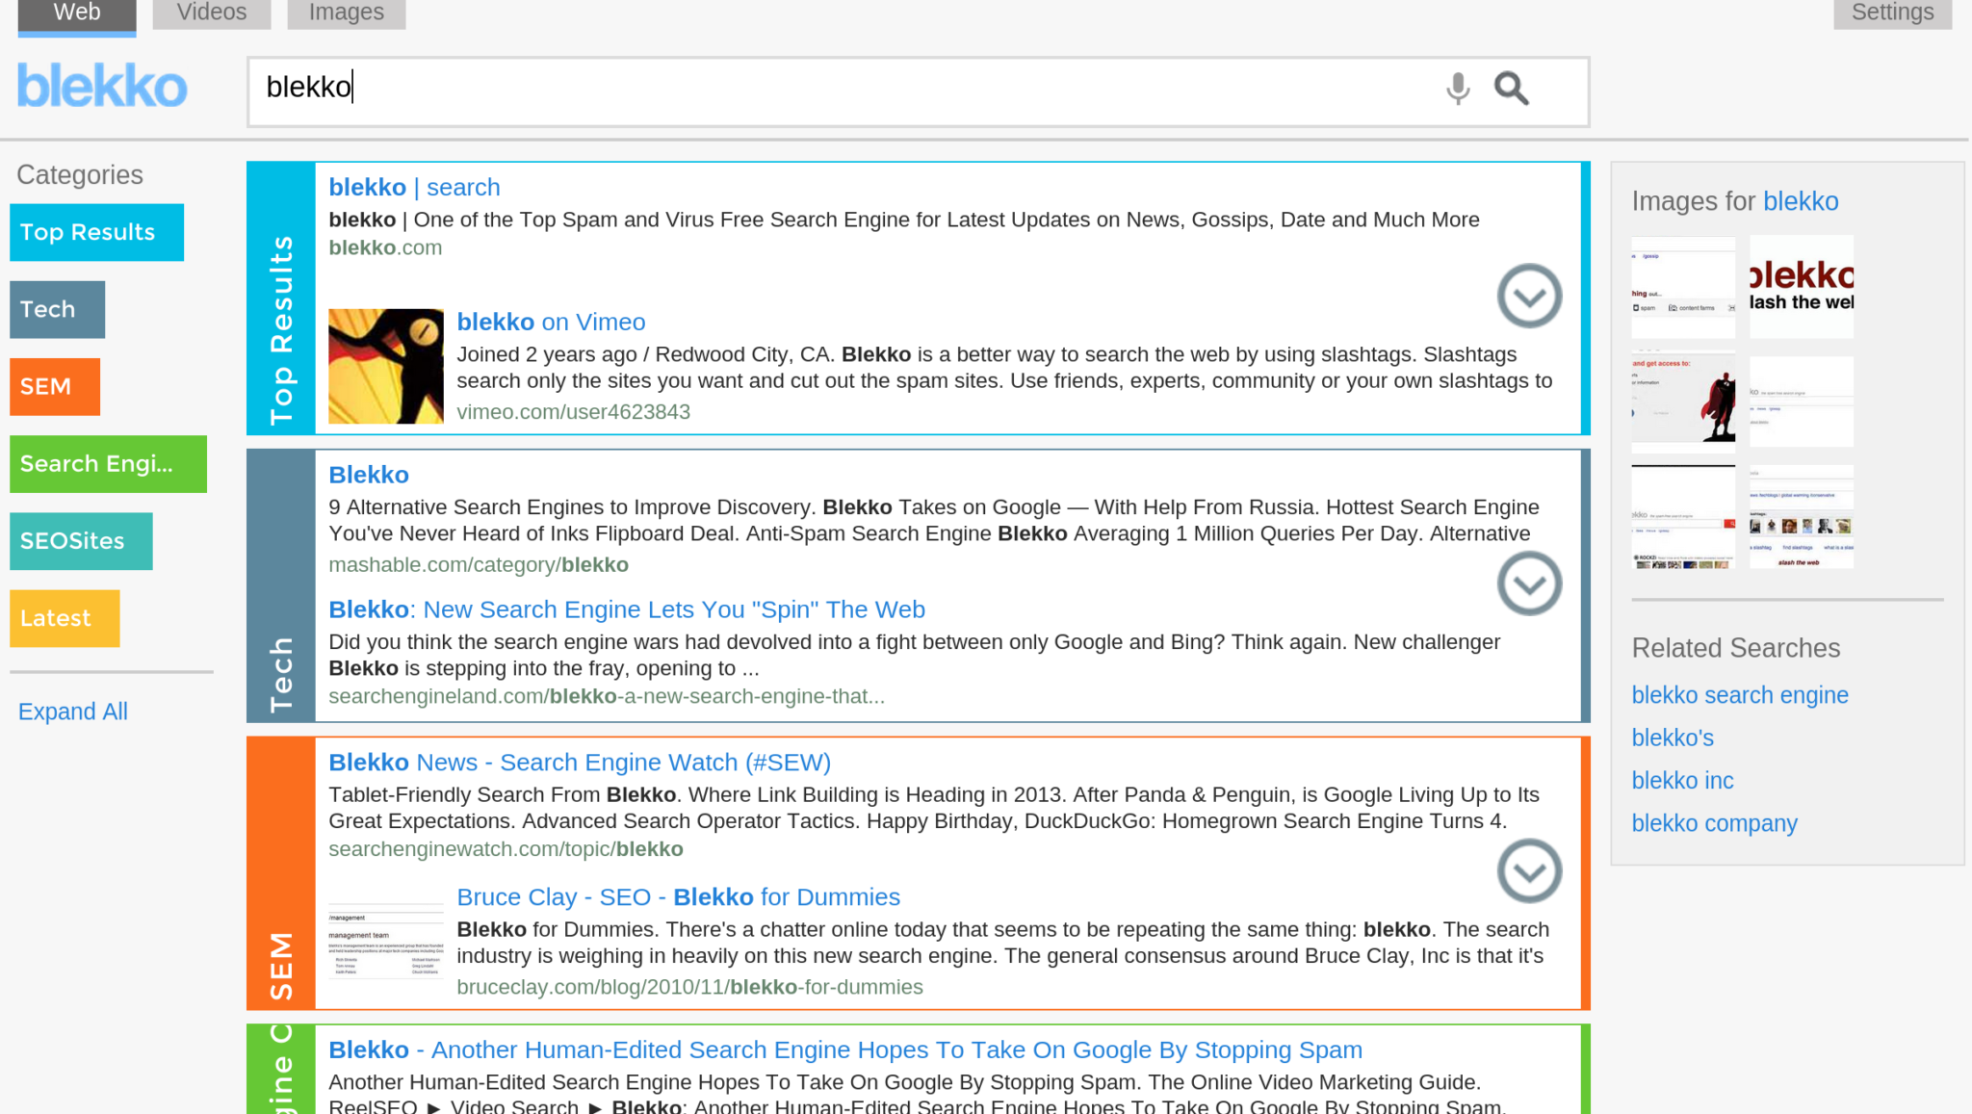Click the Expand All link

tap(73, 712)
